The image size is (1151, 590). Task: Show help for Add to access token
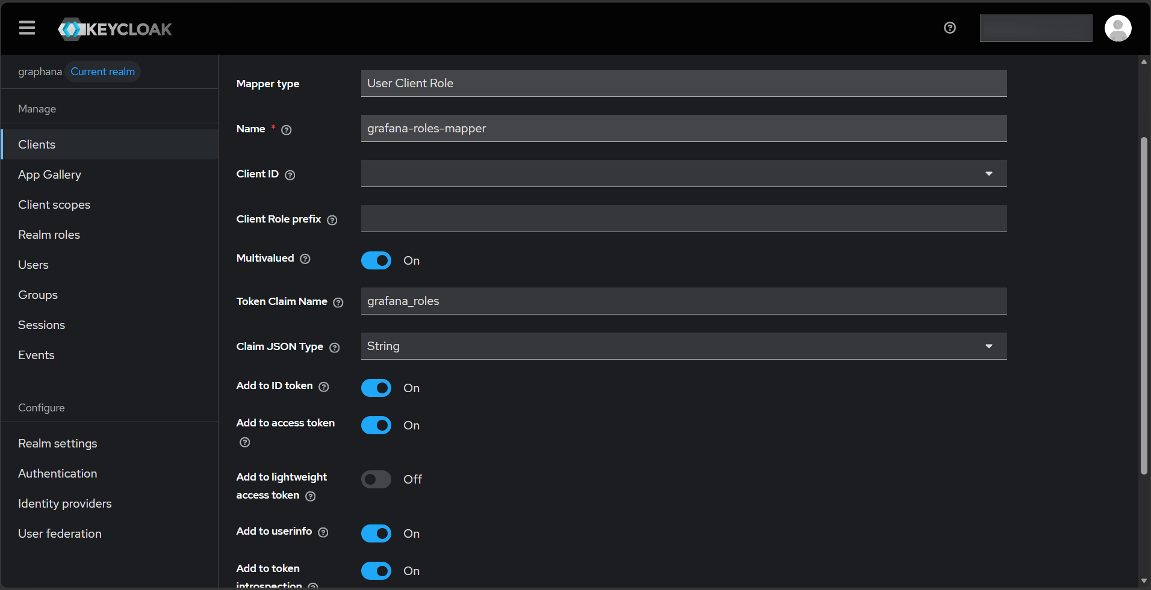point(245,442)
